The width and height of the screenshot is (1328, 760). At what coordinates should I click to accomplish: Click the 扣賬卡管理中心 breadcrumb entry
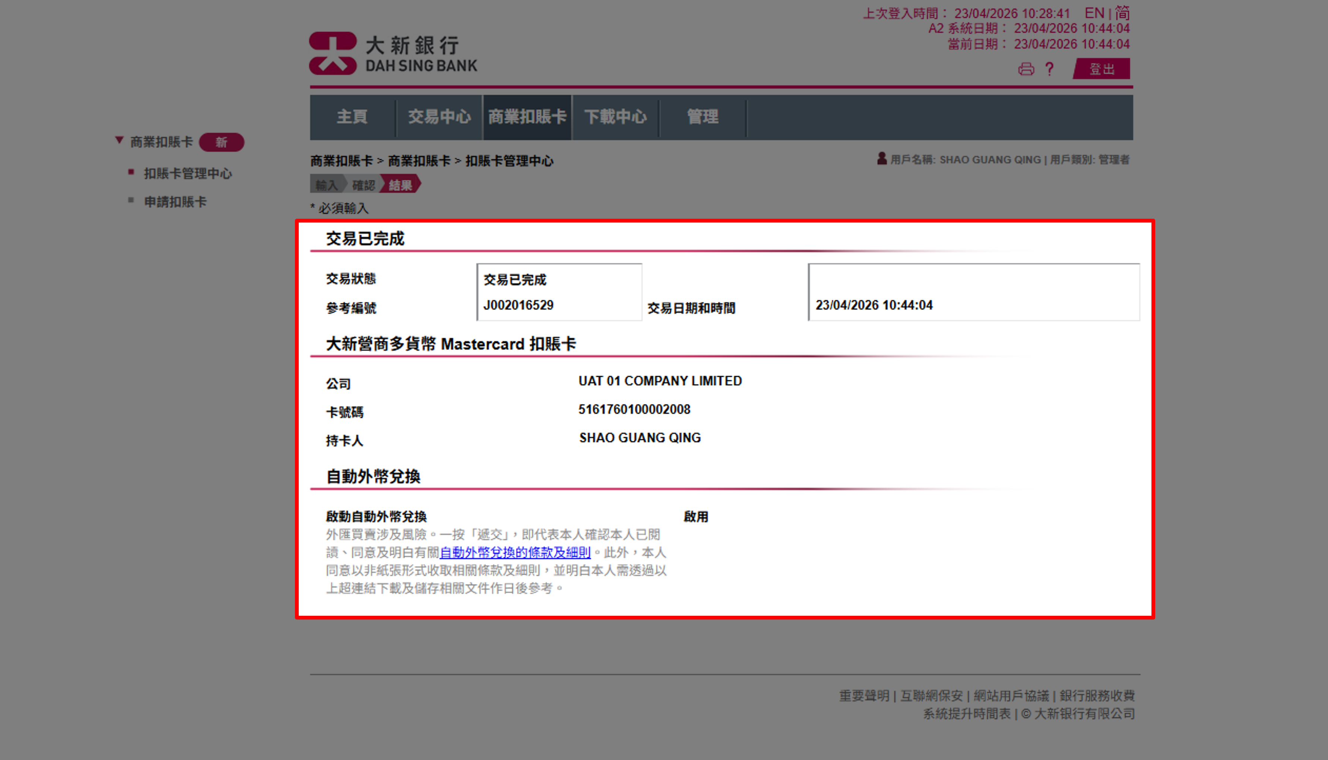(510, 161)
